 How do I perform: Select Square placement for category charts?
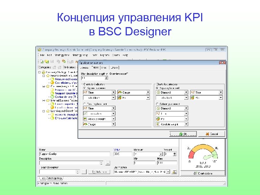tap(157, 88)
